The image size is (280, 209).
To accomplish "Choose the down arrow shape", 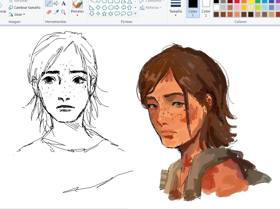I will pyautogui.click(x=92, y=13).
